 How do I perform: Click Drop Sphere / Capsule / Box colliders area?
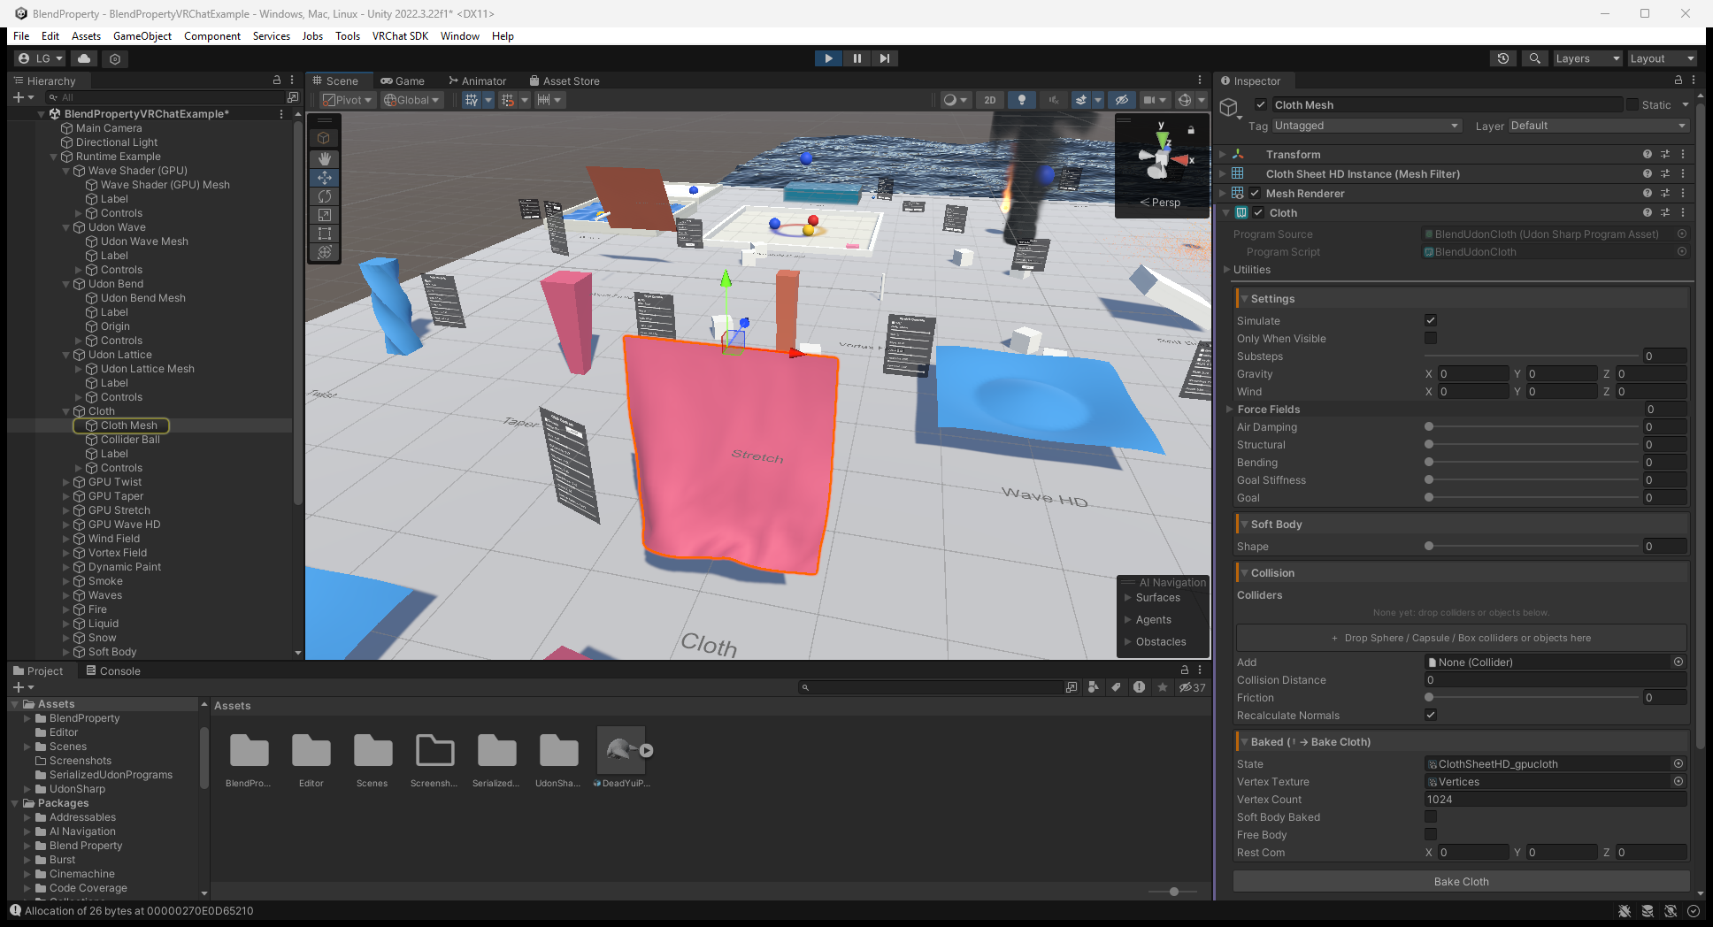pyautogui.click(x=1461, y=637)
